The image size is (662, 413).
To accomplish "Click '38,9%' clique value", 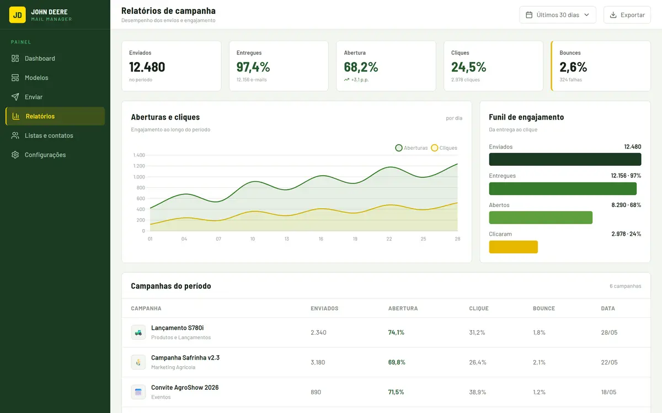I will (477, 392).
